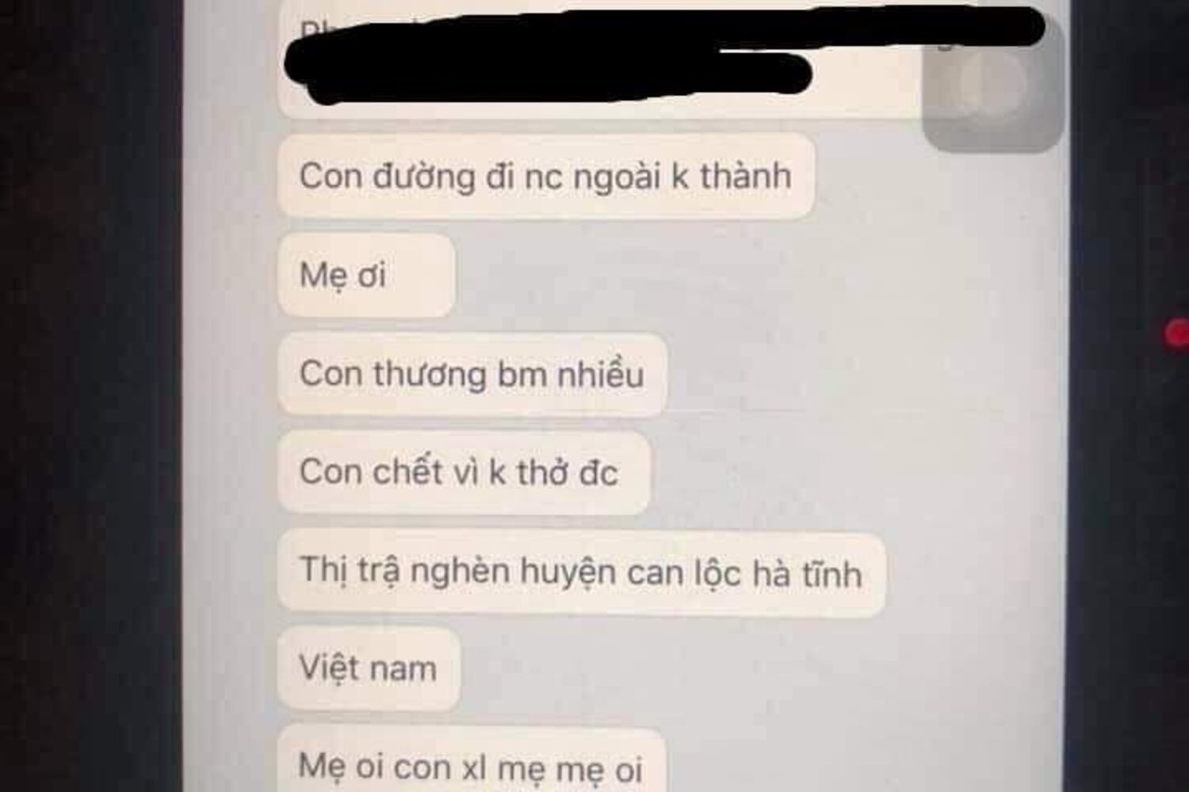Tap the blacked-out message bubble

tap(602, 59)
